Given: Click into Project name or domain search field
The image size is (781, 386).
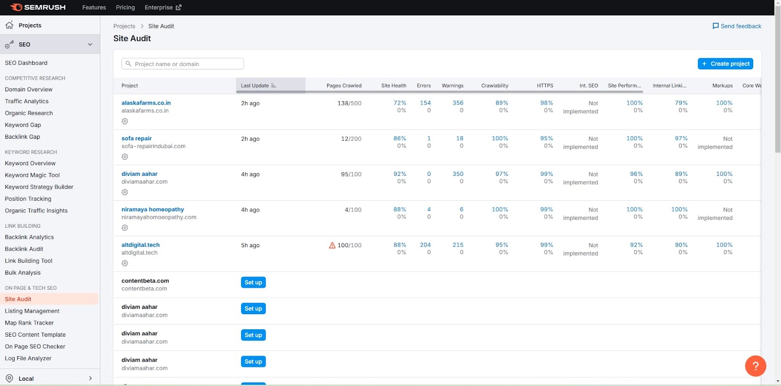Looking at the screenshot, I should [183, 64].
